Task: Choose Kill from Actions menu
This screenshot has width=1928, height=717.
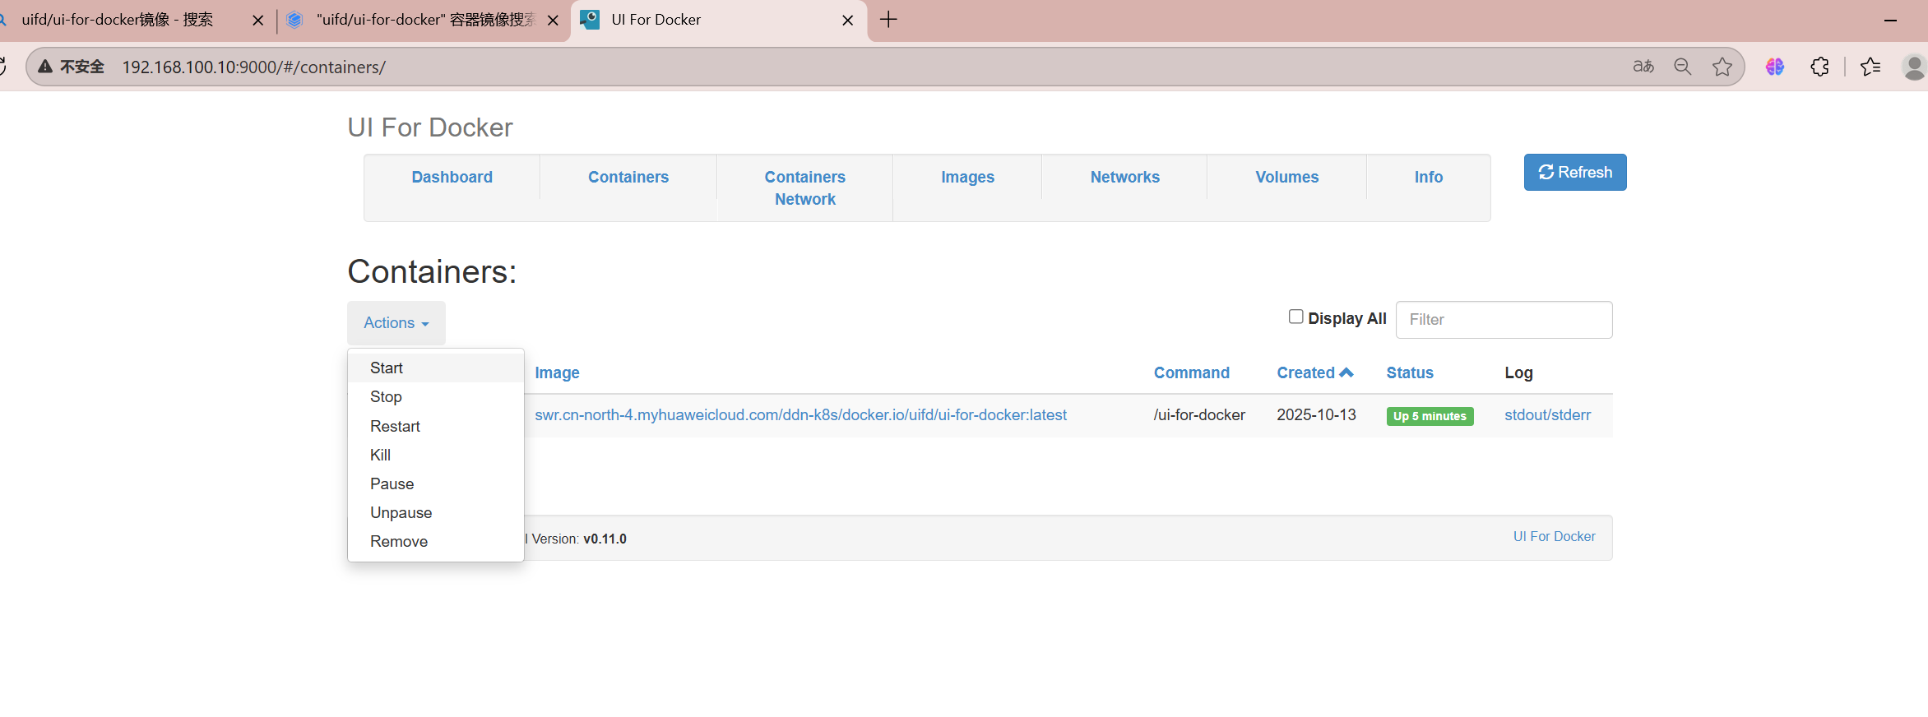Action: click(x=435, y=455)
